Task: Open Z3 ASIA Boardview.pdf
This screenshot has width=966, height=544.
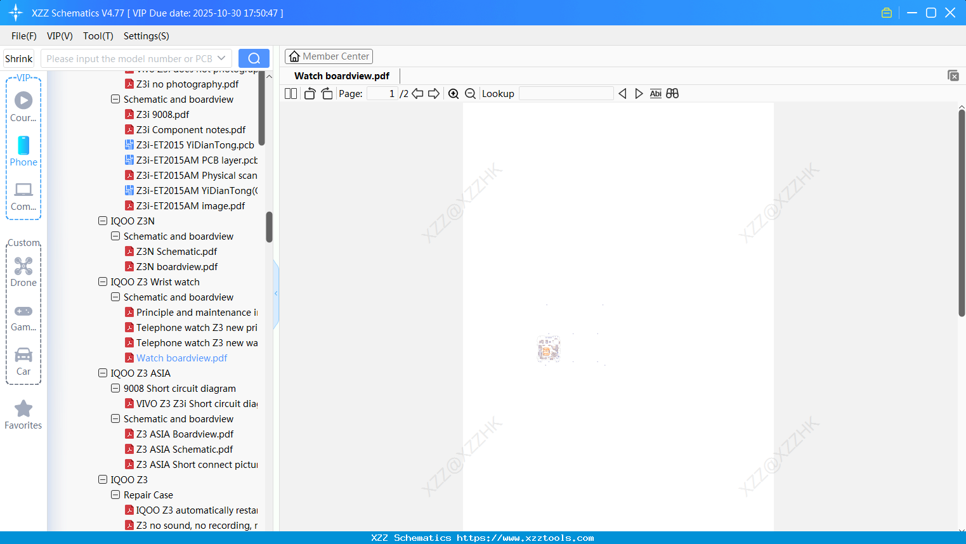Action: point(185,434)
